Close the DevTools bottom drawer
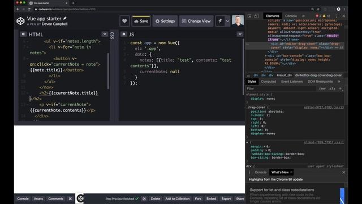The height and width of the screenshot is (204, 362). (x=344, y=172)
